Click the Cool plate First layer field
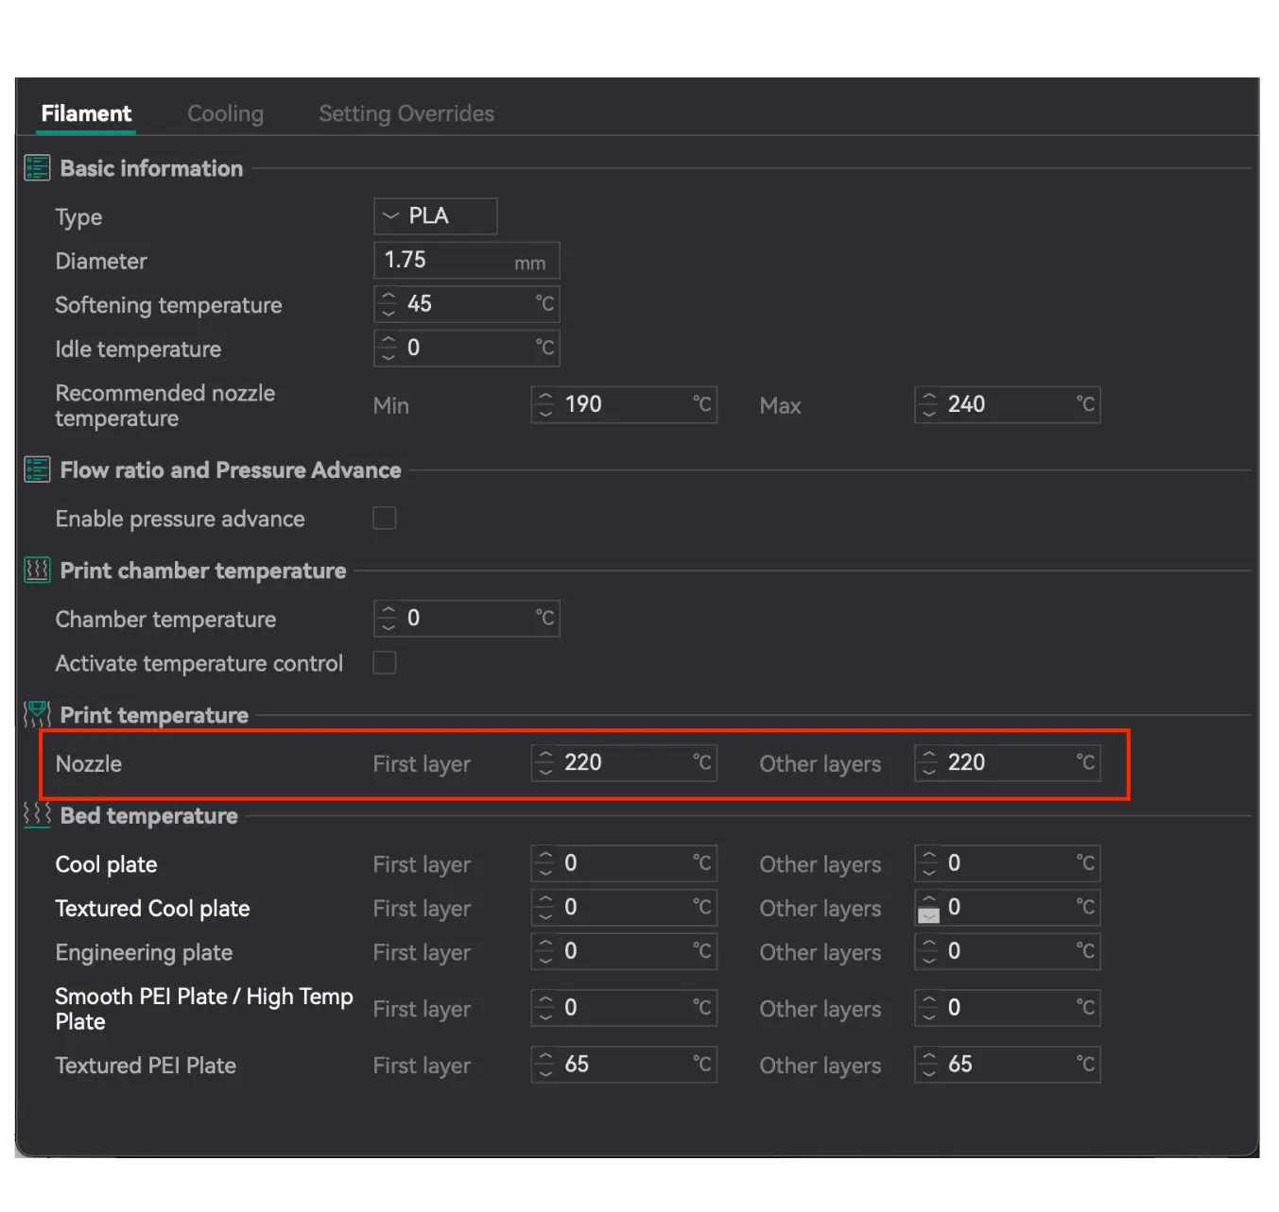This screenshot has height=1212, width=1279. click(x=624, y=863)
